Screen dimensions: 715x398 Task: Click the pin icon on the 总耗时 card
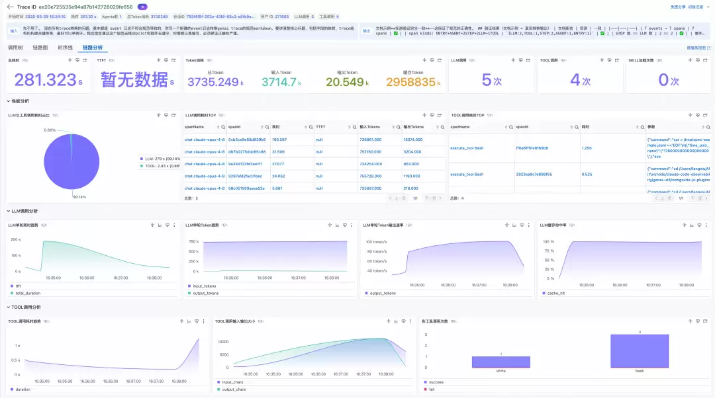pos(70,60)
